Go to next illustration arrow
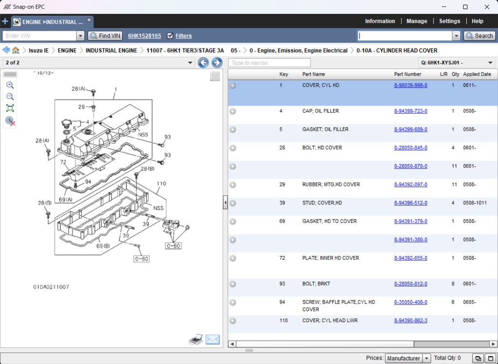 tap(217, 63)
